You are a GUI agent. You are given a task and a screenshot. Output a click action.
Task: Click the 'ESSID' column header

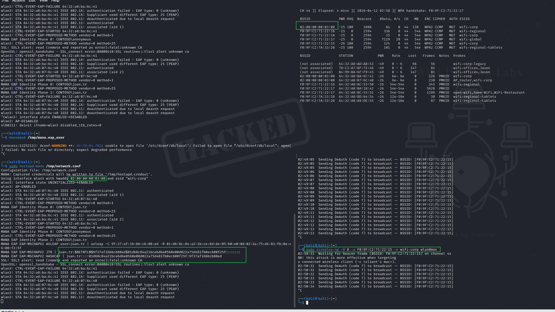pyautogui.click(x=464, y=19)
